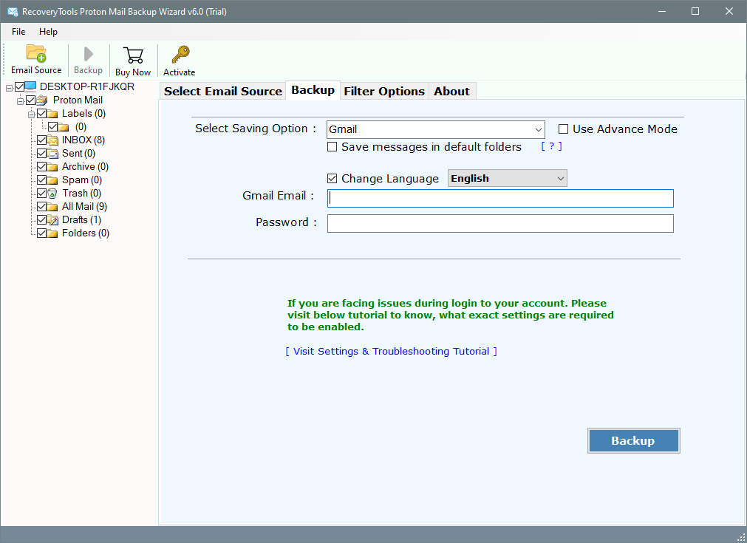747x543 pixels.
Task: Click the unnamed (0) subfolder icon
Action: pos(64,127)
